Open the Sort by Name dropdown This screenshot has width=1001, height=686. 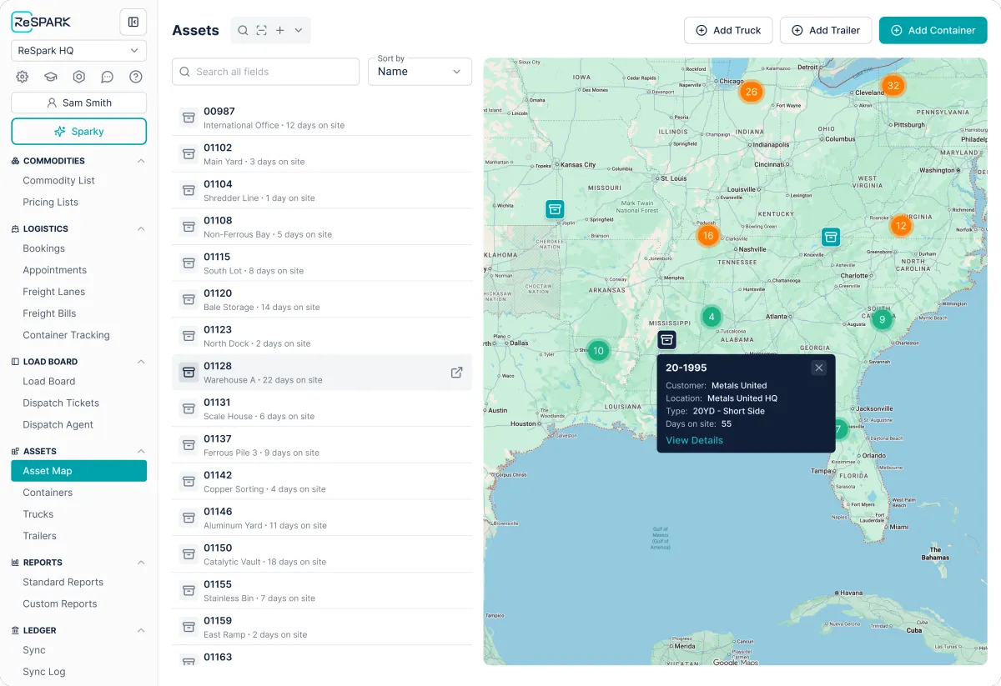click(420, 72)
